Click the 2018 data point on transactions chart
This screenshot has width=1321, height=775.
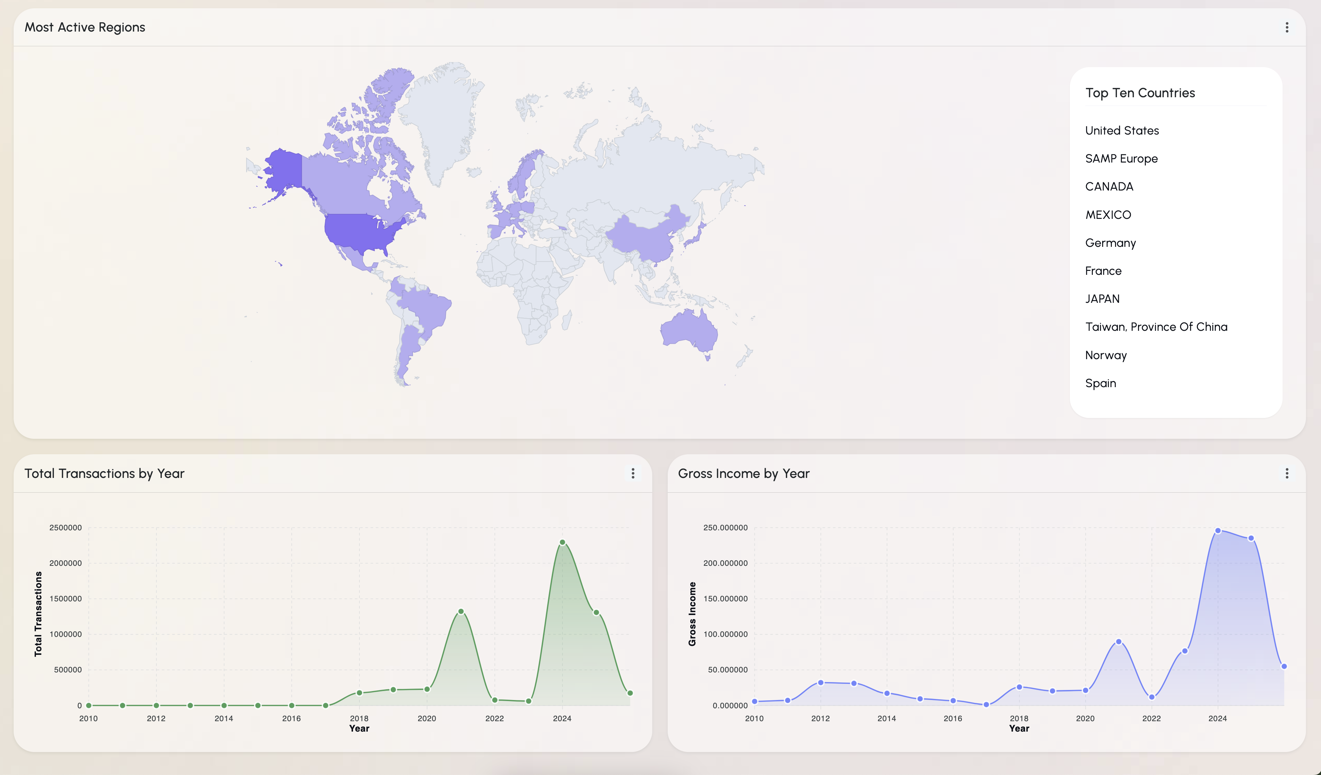click(359, 693)
